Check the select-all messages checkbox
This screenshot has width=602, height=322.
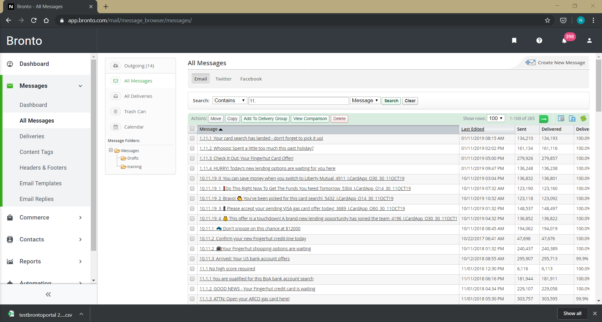coord(192,129)
